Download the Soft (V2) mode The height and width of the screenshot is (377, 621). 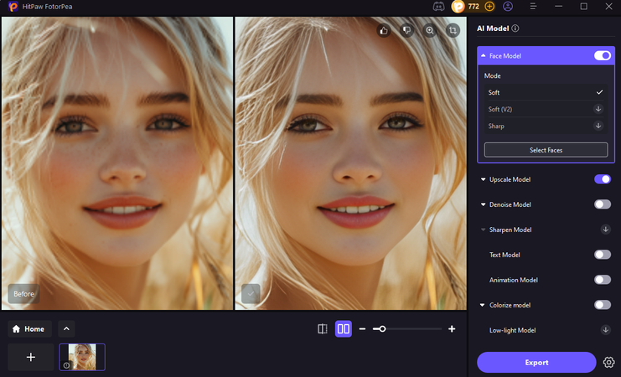click(x=598, y=109)
